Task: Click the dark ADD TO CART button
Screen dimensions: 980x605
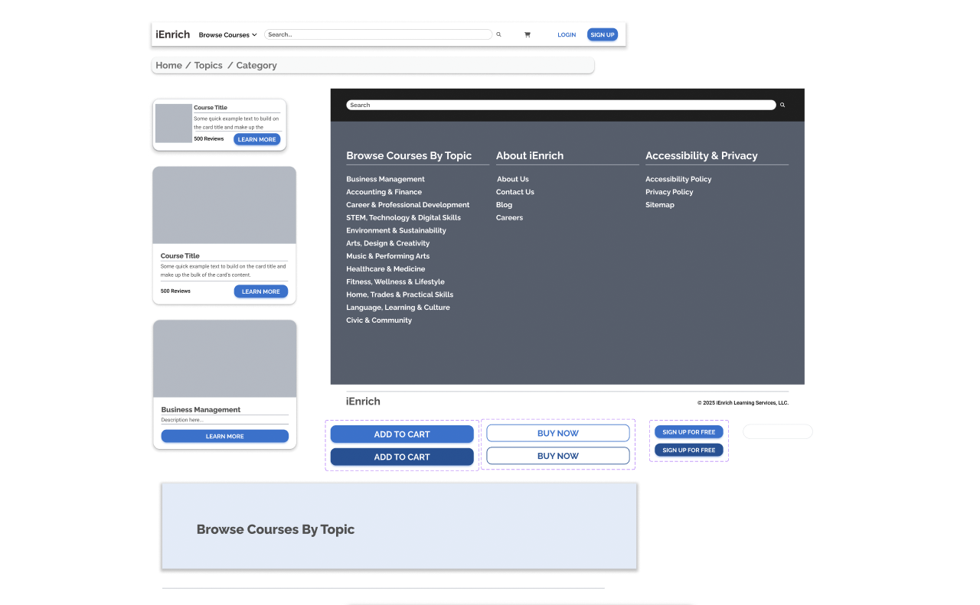Action: coord(401,456)
